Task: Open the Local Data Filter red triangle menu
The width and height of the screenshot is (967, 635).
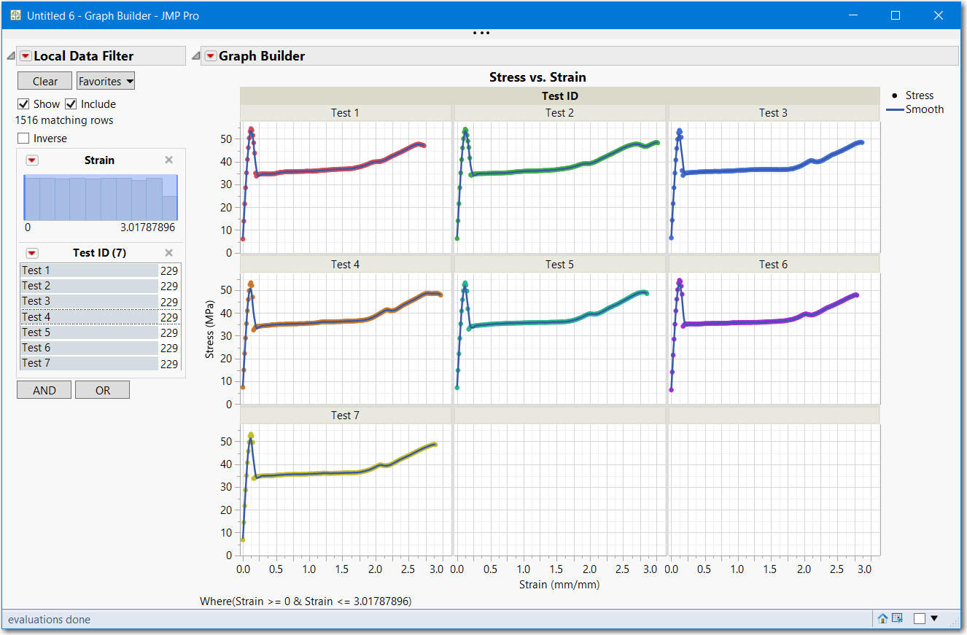Action: (x=25, y=55)
